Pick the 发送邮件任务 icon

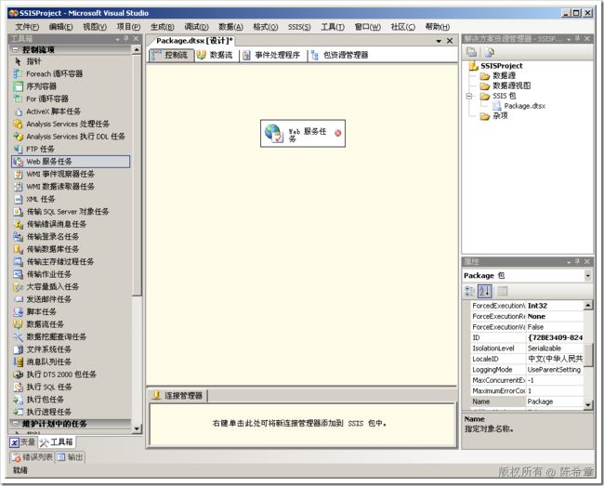pyautogui.click(x=18, y=299)
